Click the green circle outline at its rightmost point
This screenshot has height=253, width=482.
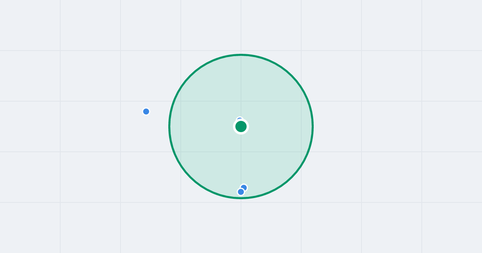tap(312, 126)
